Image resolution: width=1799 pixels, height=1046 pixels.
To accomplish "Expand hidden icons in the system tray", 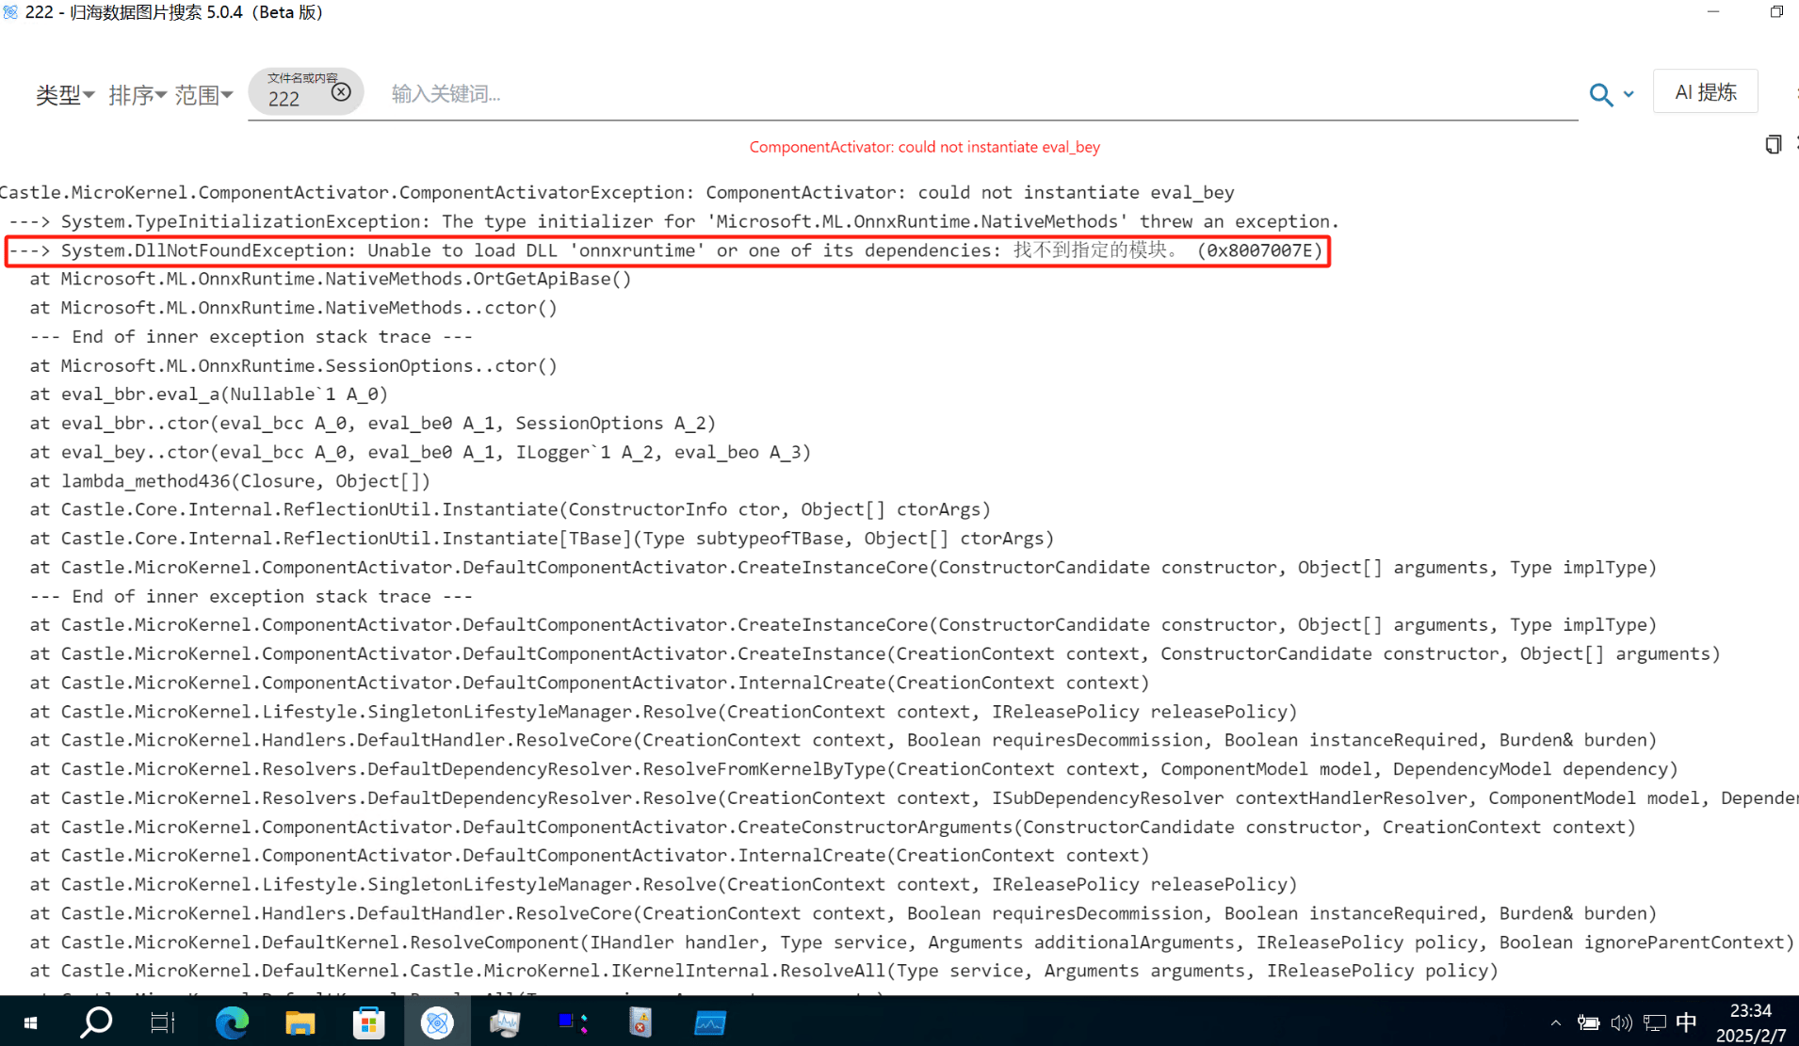I will 1556,1022.
